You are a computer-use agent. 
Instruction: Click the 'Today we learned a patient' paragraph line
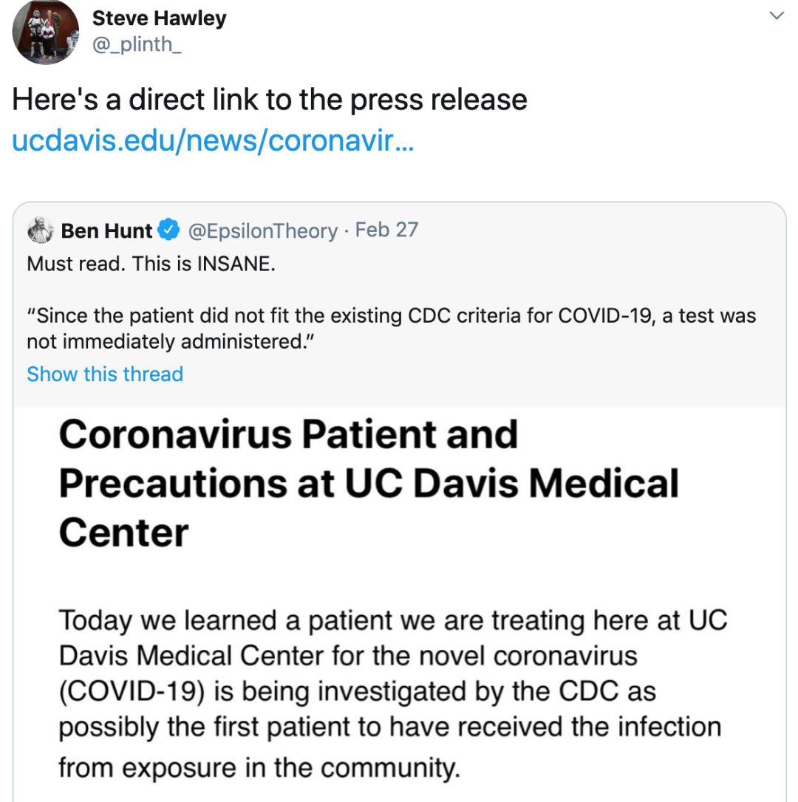click(392, 621)
